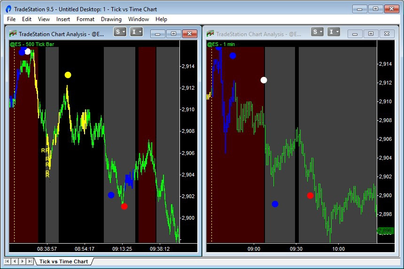Click the red dot marker in tick chart
Viewport: 404px width, 269px height.
pyautogui.click(x=124, y=207)
